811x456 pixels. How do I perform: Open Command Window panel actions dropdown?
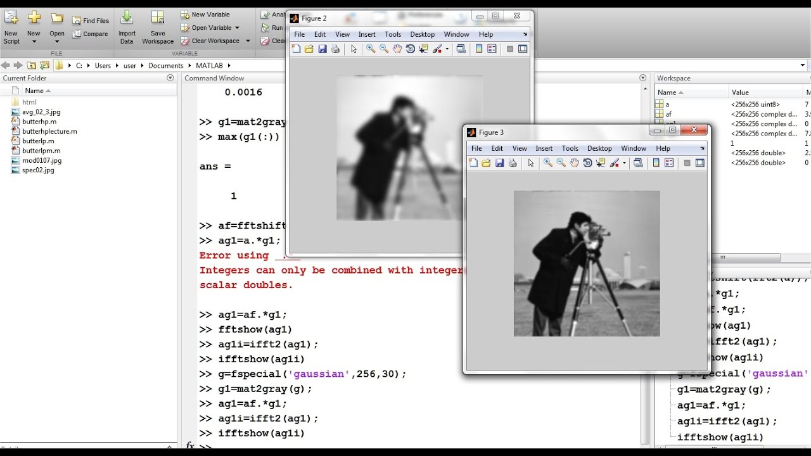coord(644,78)
